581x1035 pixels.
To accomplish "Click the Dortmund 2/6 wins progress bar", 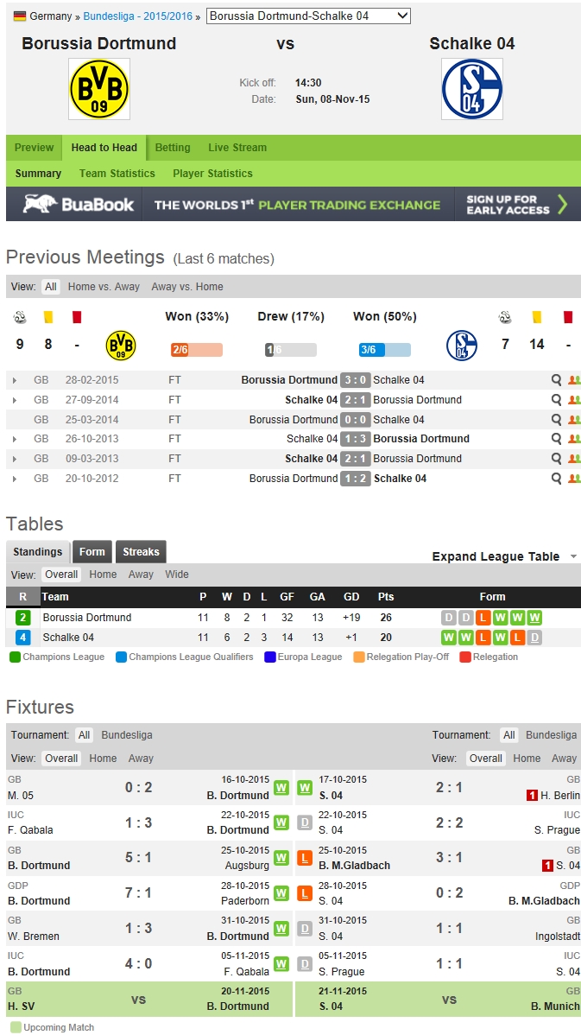I will click(x=197, y=350).
